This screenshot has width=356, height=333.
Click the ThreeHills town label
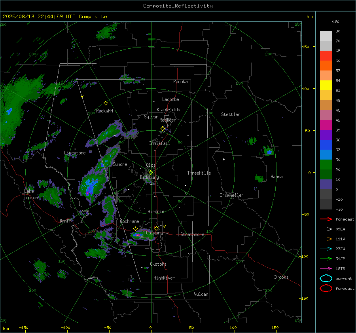199,173
